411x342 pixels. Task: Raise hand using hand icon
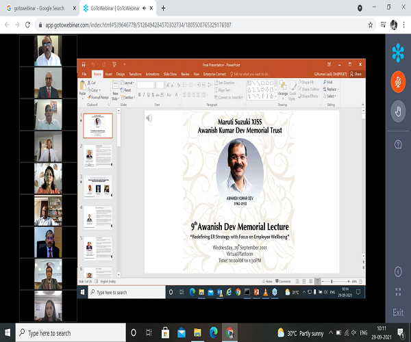pyautogui.click(x=398, y=111)
